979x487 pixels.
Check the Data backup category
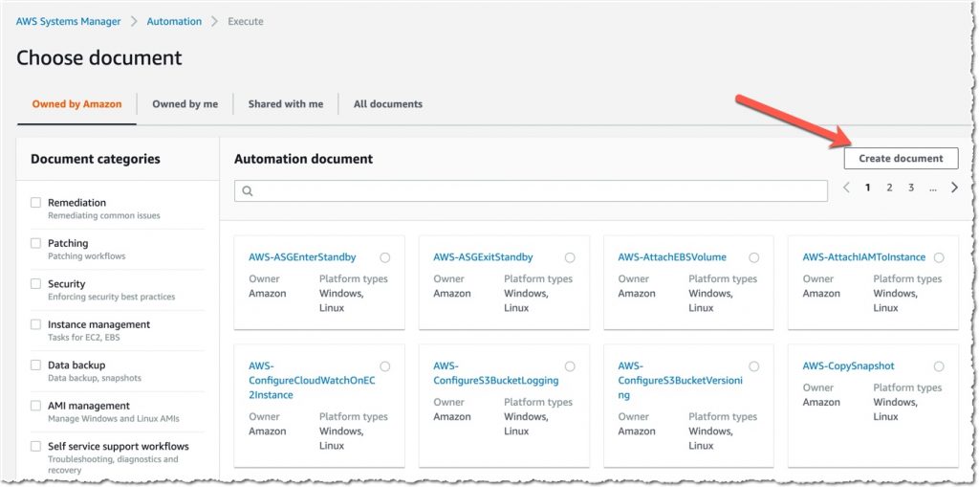[35, 365]
